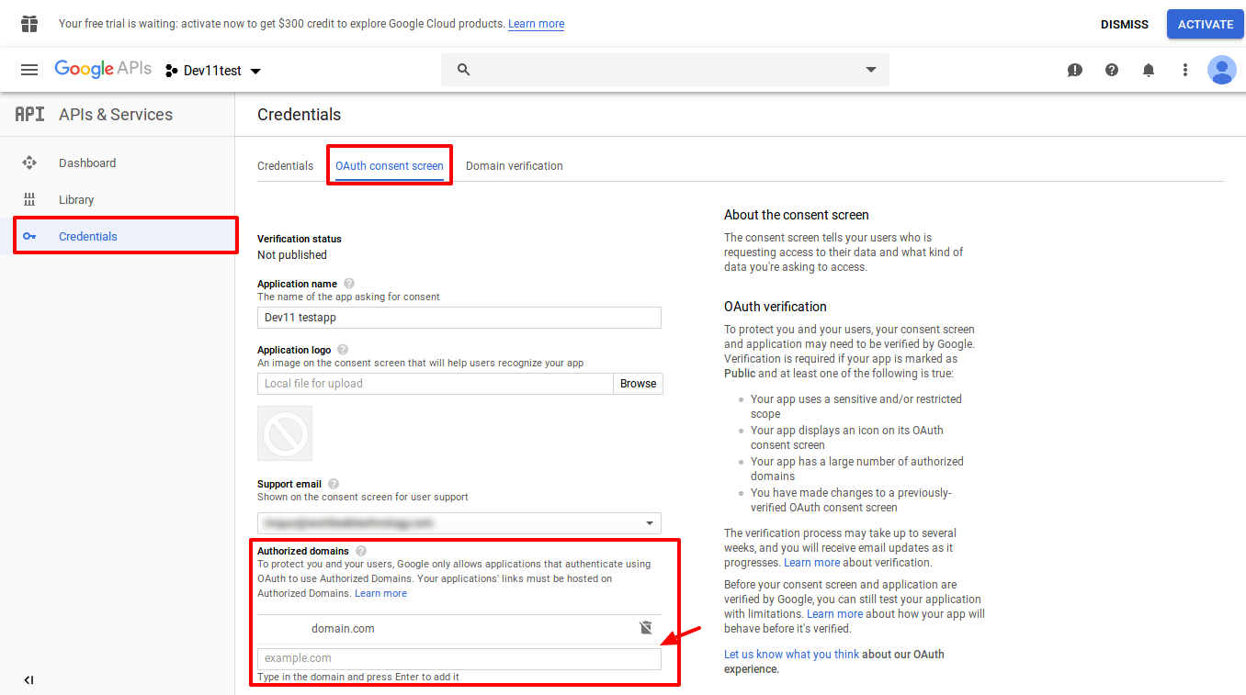Click the example.com domain input field
The height and width of the screenshot is (695, 1246).
459,658
